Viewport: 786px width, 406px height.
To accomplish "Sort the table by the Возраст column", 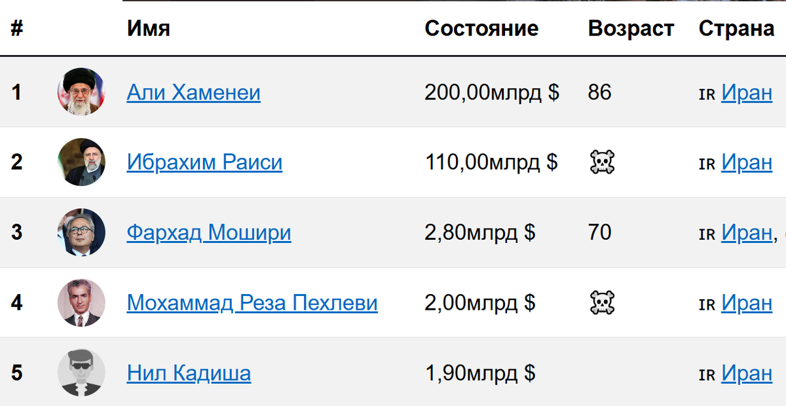I will click(631, 28).
